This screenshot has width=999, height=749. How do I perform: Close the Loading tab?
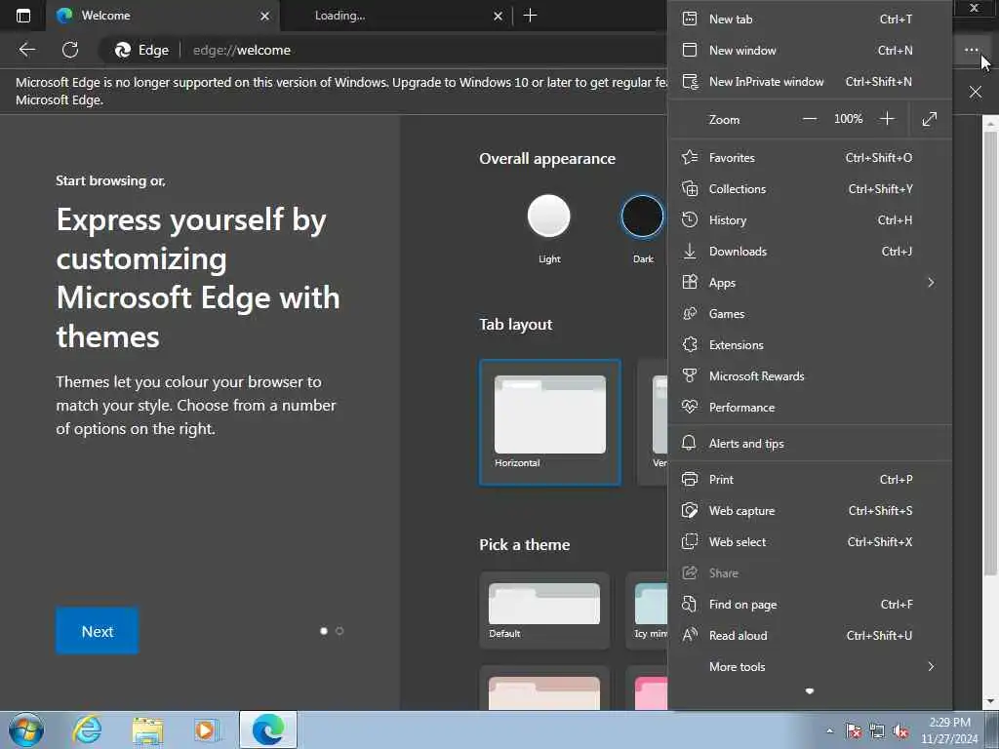pyautogui.click(x=498, y=16)
